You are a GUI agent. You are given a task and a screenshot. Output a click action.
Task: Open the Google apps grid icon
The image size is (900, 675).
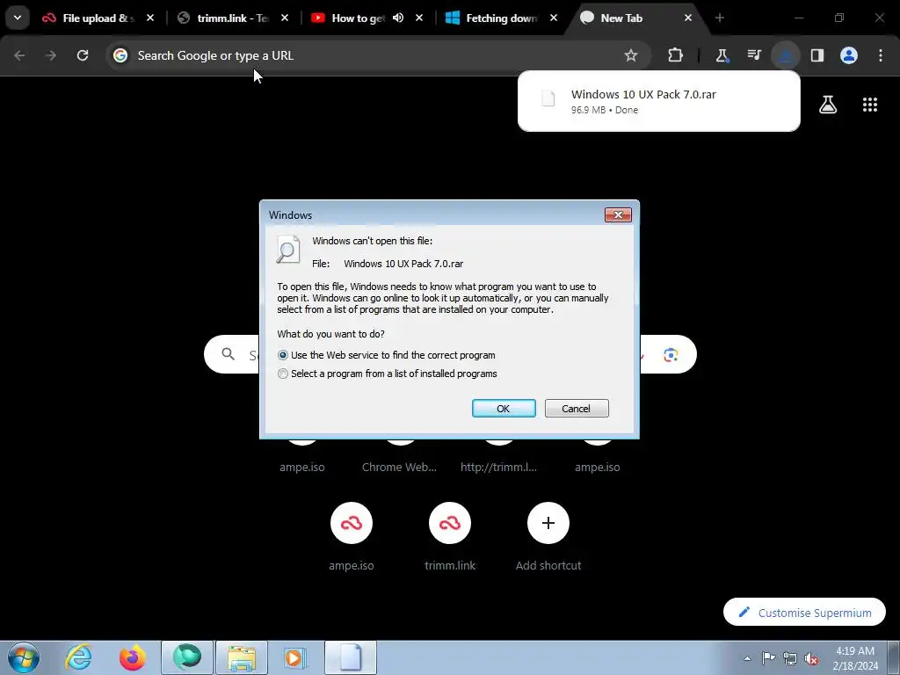click(x=870, y=105)
